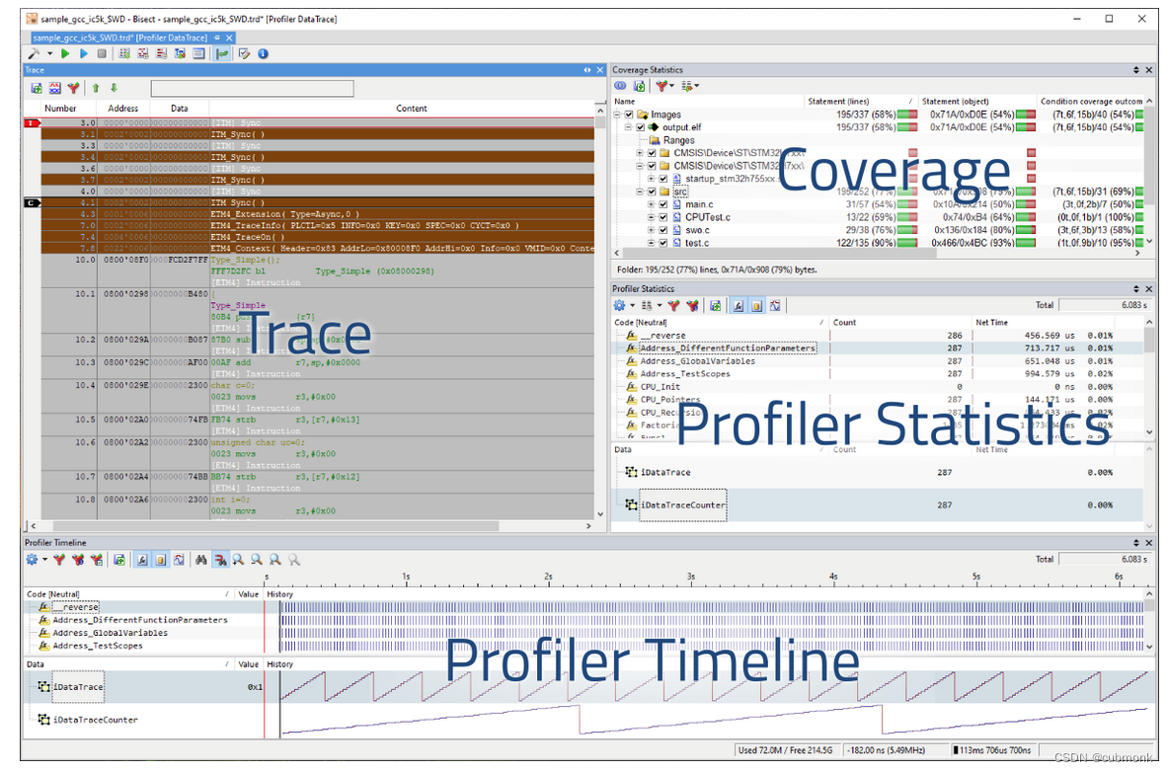Toggle the output.elf checkbox
This screenshot has height=772, width=1168.
(641, 127)
